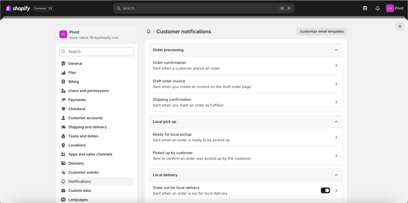Open the Picked up by customer chevron
This screenshot has width=408, height=203.
(x=336, y=156)
